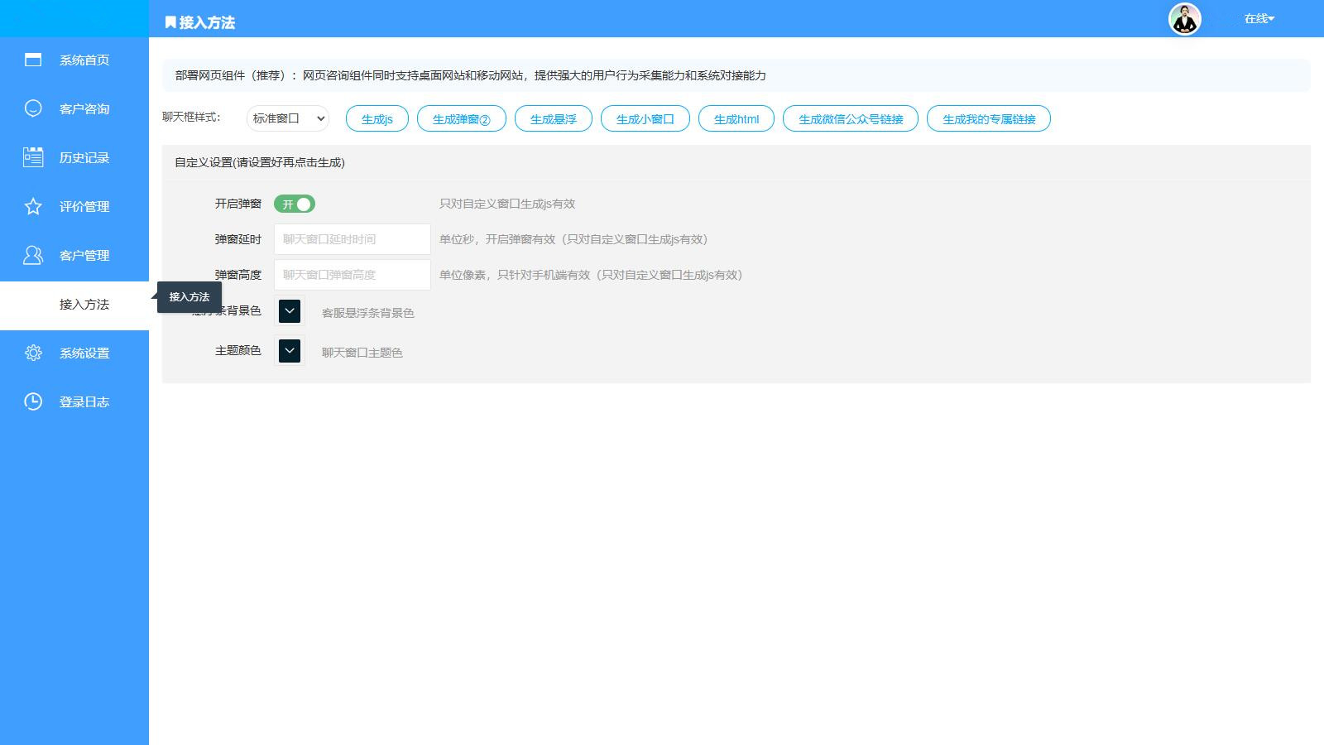Click the system settings gear icon
Image resolution: width=1324 pixels, height=745 pixels.
(33, 353)
